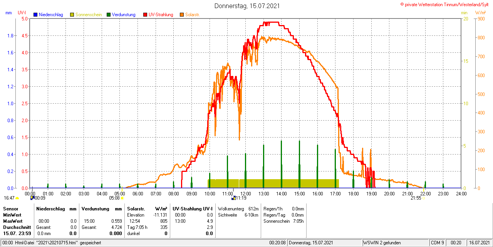Image resolution: width=493 pixels, height=247 pixels.
Task: Click the Durchschnitt row label
Action: pyautogui.click(x=17, y=227)
